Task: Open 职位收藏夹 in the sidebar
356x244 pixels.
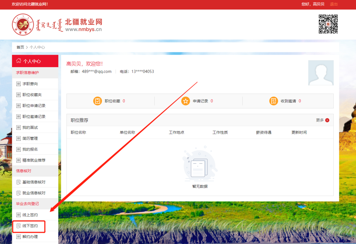Action: pos(32,95)
